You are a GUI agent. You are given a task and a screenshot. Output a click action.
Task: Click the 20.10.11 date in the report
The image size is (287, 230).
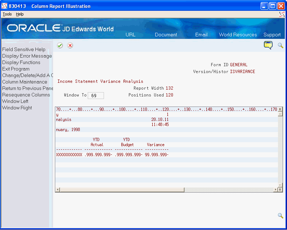160,119
